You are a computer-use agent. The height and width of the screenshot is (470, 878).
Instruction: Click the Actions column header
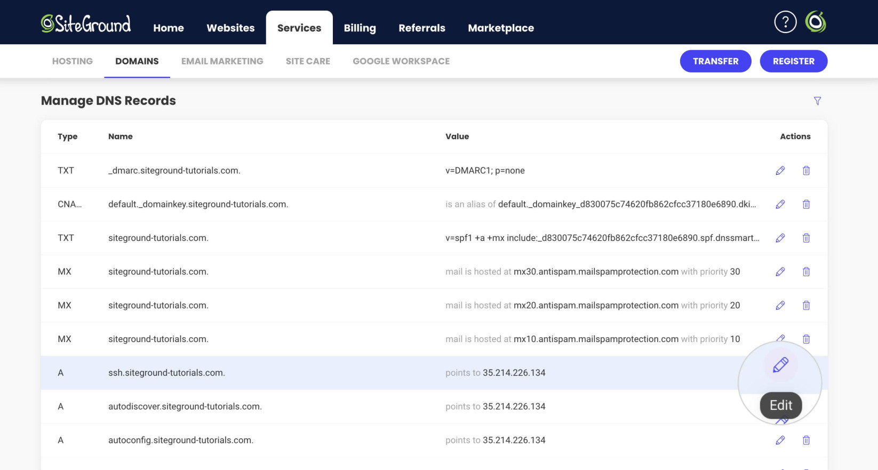795,136
